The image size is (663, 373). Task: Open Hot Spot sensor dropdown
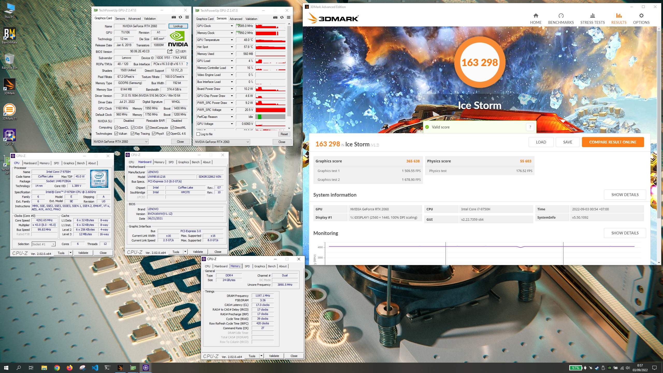232,47
